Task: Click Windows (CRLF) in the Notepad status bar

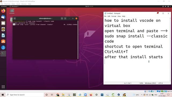Action: 150,83
